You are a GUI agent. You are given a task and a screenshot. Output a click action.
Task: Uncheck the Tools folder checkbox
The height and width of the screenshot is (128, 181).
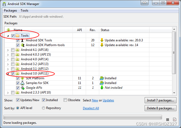[13, 36]
